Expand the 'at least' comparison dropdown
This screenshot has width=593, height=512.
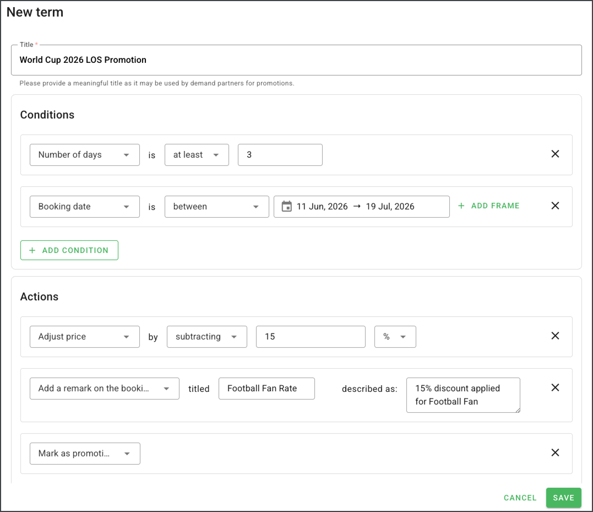[x=197, y=155]
